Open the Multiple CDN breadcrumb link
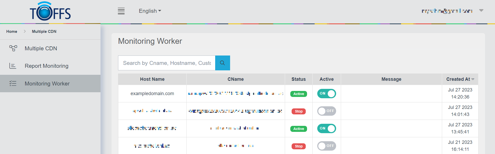This screenshot has height=154, width=495. pos(44,31)
